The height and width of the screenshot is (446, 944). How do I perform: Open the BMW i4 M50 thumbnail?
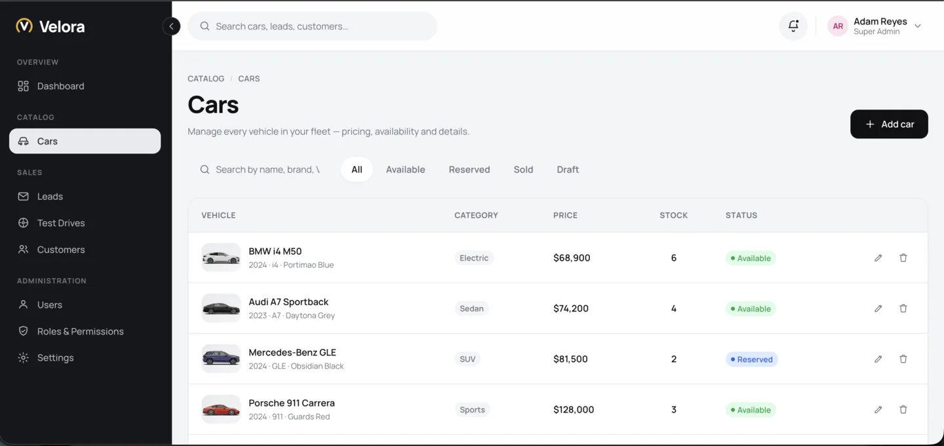click(221, 258)
